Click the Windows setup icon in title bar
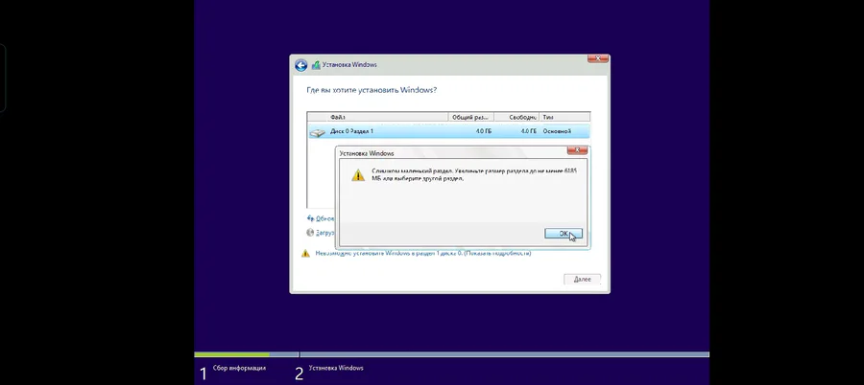Screen dimensions: 864x385 click(316, 65)
